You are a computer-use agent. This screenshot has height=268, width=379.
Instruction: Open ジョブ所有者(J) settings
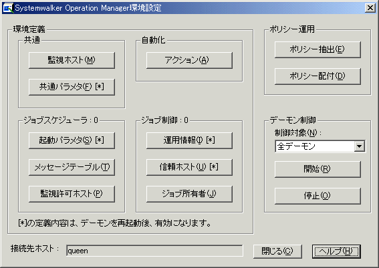click(189, 194)
